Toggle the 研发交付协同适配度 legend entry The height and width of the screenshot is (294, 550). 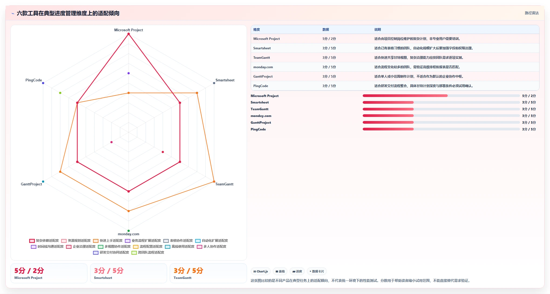(111, 253)
